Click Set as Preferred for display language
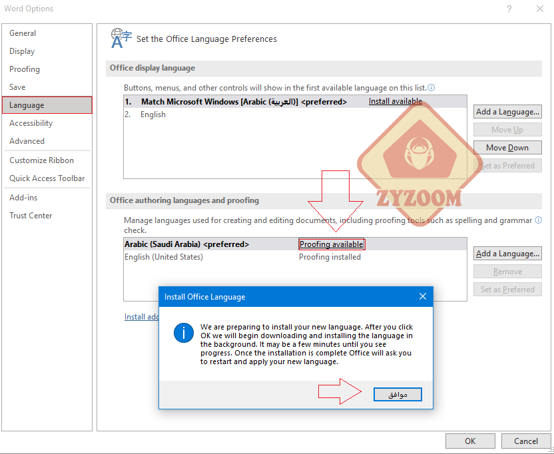The height and width of the screenshot is (454, 554). (x=507, y=166)
